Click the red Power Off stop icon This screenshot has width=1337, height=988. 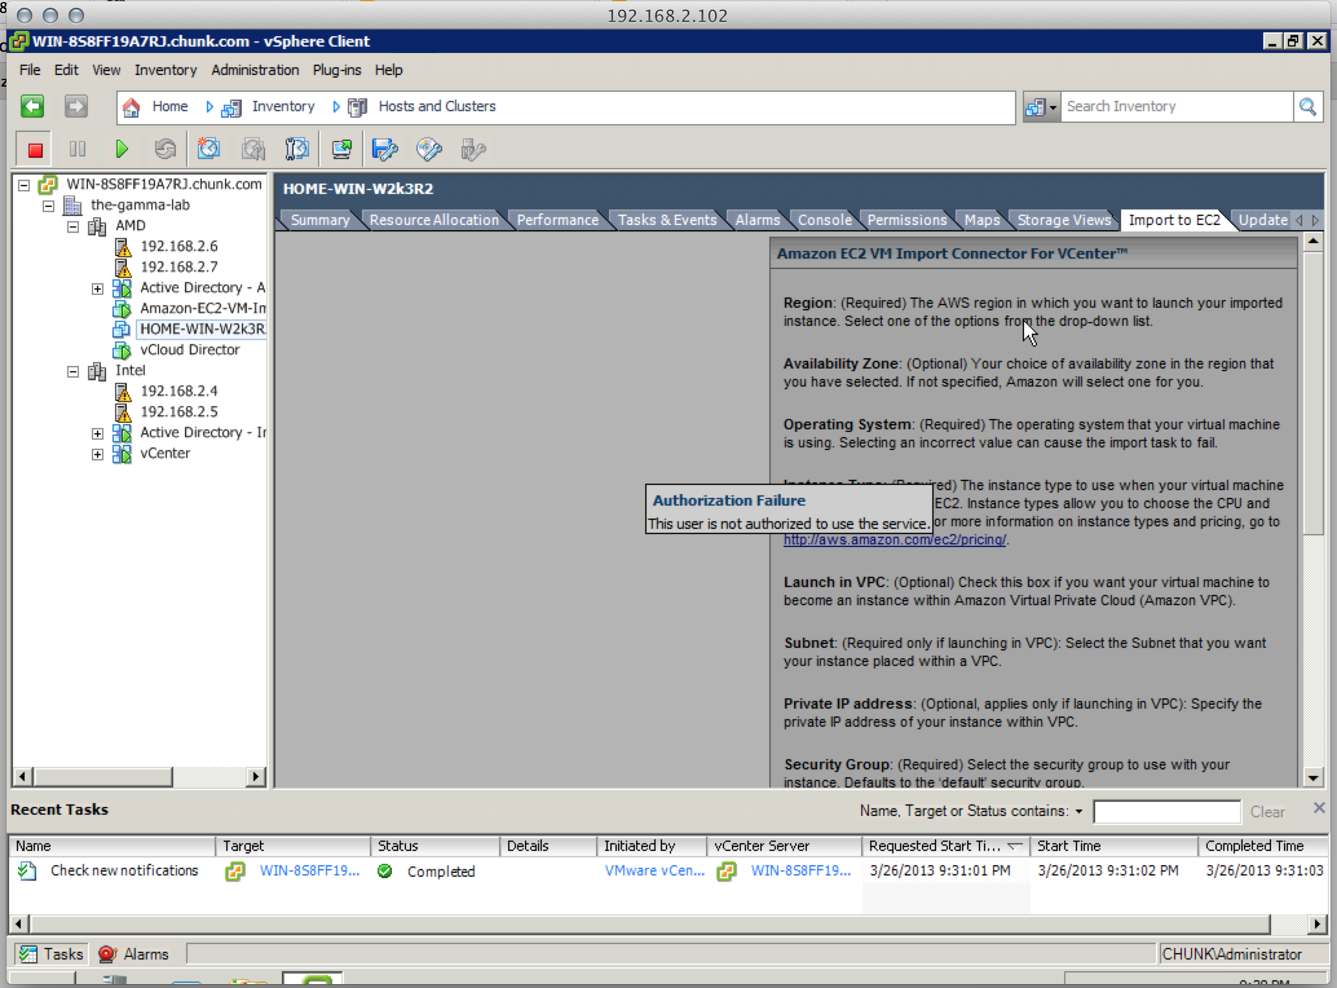(35, 149)
